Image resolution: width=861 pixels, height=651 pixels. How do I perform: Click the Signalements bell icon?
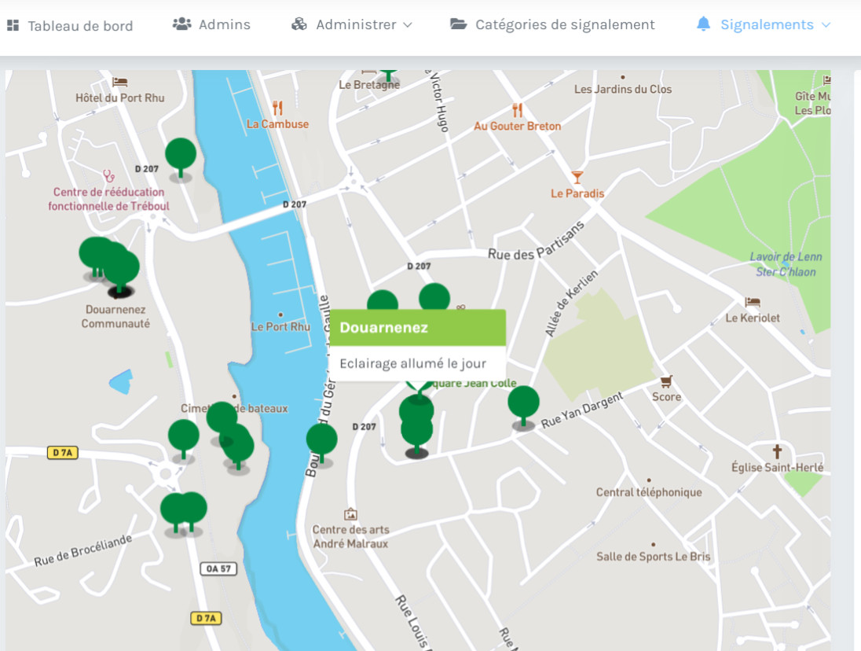(x=703, y=24)
